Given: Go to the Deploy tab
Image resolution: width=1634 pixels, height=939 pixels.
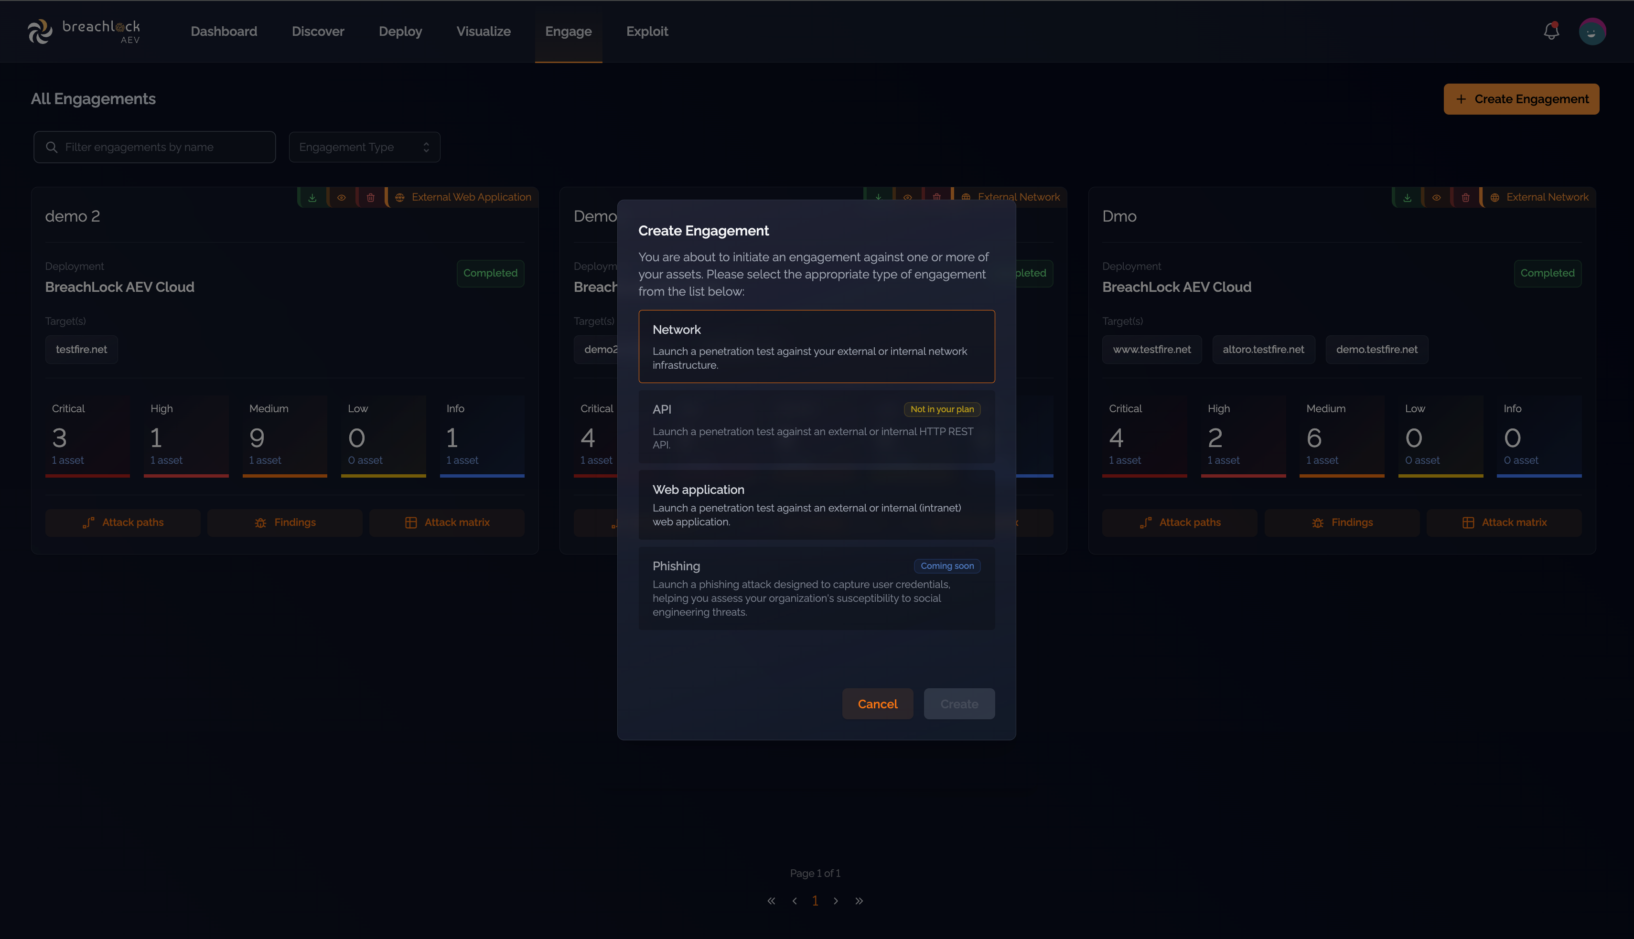Looking at the screenshot, I should pyautogui.click(x=400, y=31).
